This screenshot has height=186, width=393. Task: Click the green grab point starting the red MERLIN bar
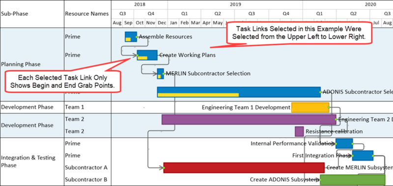pos(164,168)
